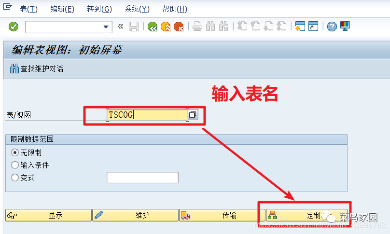Open the 转到(G) menu
The width and height of the screenshot is (390, 234).
coord(99,9)
